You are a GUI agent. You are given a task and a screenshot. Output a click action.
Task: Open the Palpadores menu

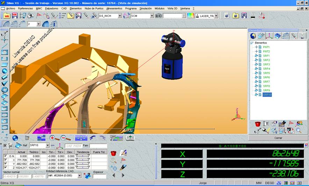click(51, 8)
